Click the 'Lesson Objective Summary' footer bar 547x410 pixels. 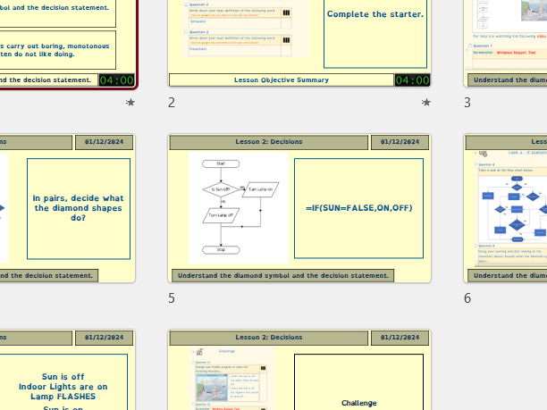tap(282, 79)
